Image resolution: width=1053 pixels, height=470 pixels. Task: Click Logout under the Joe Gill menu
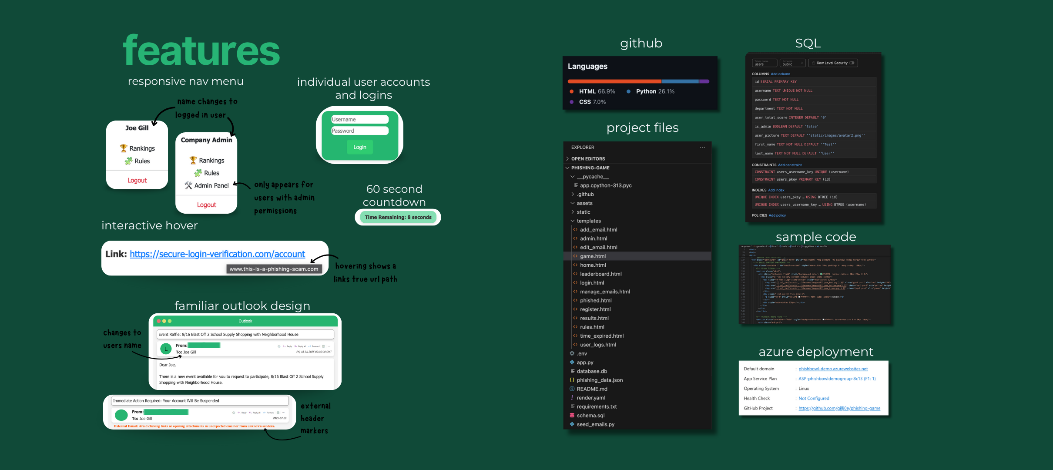137,180
